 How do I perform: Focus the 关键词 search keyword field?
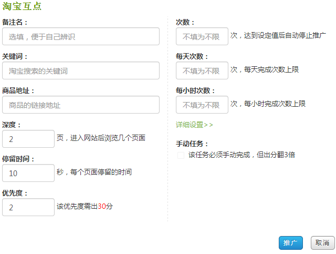tap(81, 70)
